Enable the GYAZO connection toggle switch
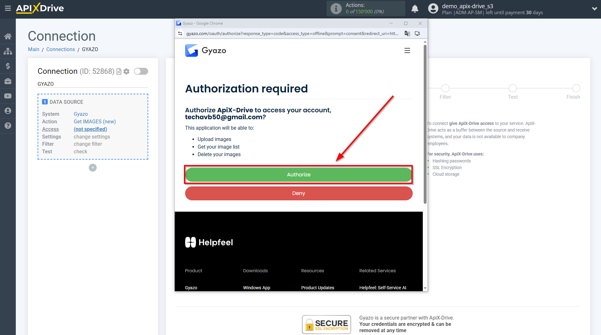Viewport: 601px width, 335px height. click(141, 71)
